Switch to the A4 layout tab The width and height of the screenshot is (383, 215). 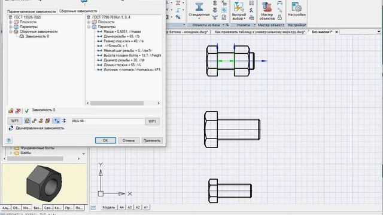(x=121, y=207)
